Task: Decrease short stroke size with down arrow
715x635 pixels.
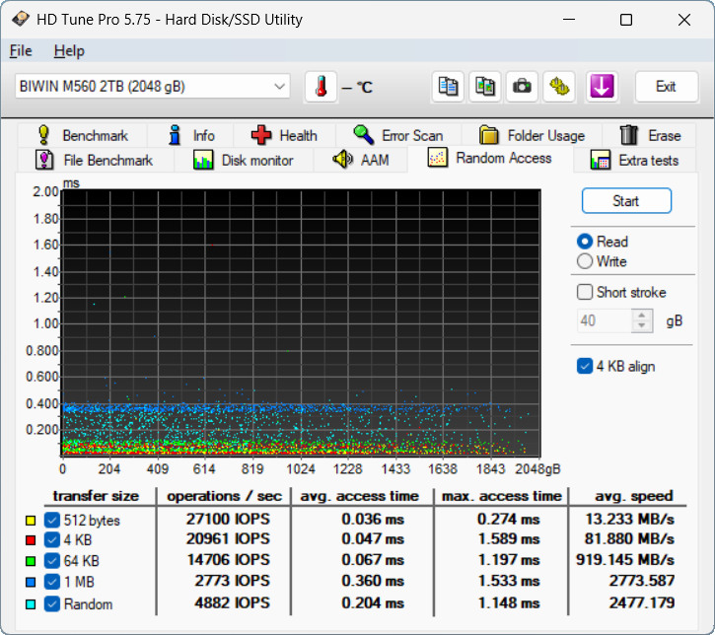Action: pos(642,326)
